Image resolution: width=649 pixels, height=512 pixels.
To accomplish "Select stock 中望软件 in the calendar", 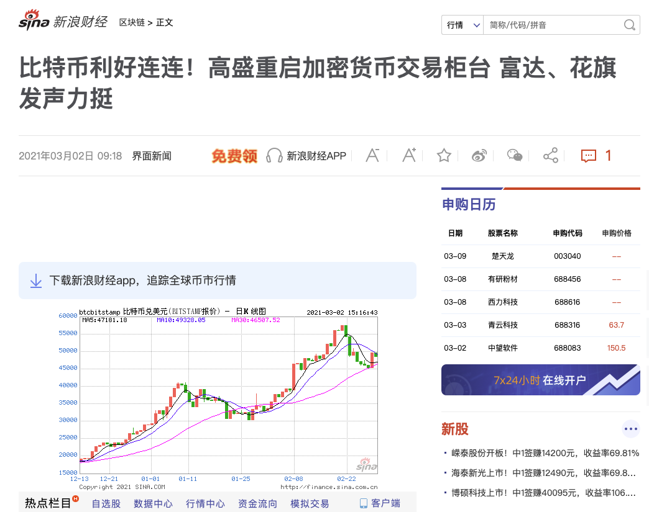I will tap(502, 348).
